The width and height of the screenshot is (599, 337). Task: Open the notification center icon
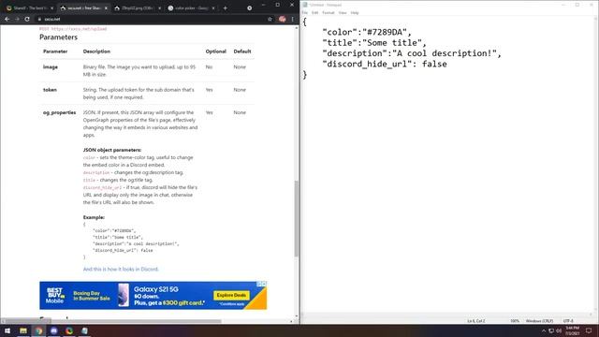(x=589, y=330)
